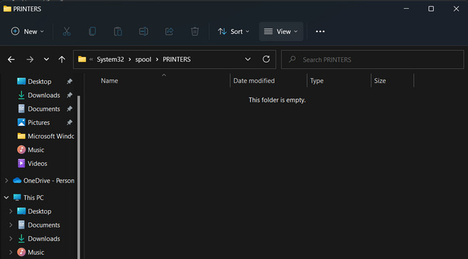
Task: Sort by Date modified column header
Action: pos(254,81)
